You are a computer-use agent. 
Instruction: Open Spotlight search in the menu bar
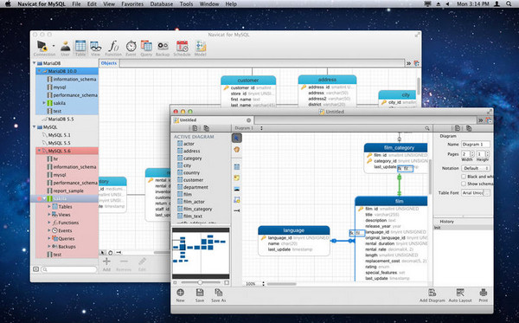pos(509,4)
